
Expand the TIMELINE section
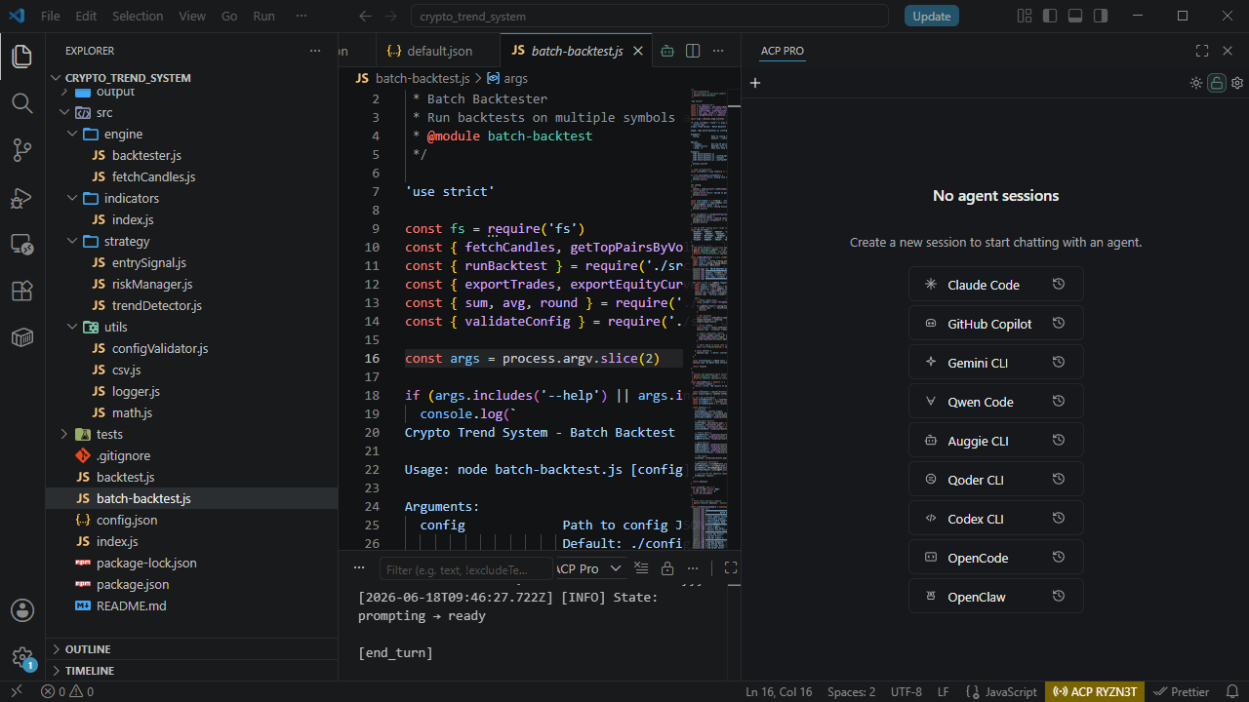[x=191, y=671]
